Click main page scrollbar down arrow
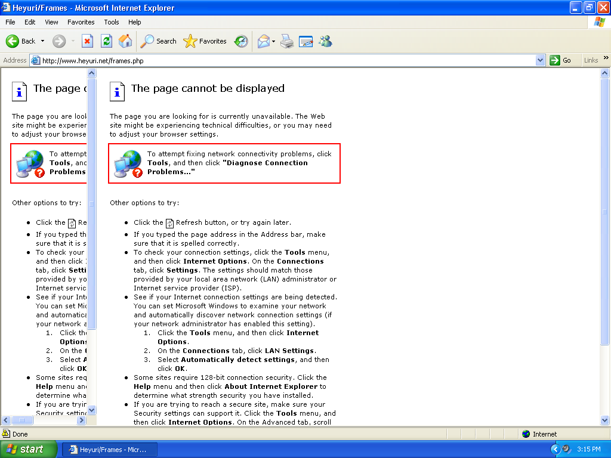Image resolution: width=611 pixels, height=458 pixels. click(x=605, y=420)
